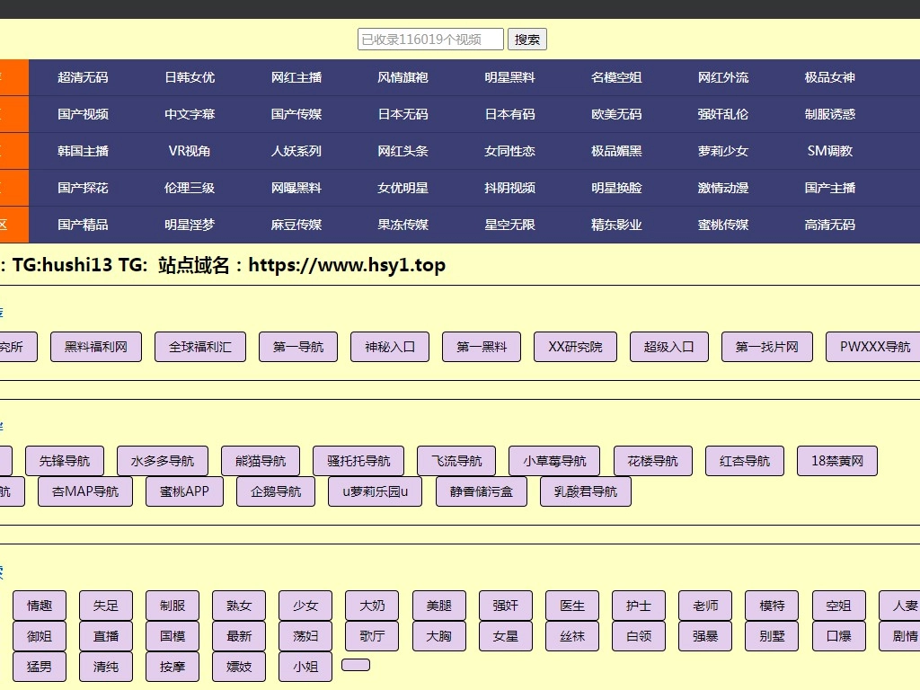920x690 pixels.
Task: Click the video search input field
Action: coord(430,40)
